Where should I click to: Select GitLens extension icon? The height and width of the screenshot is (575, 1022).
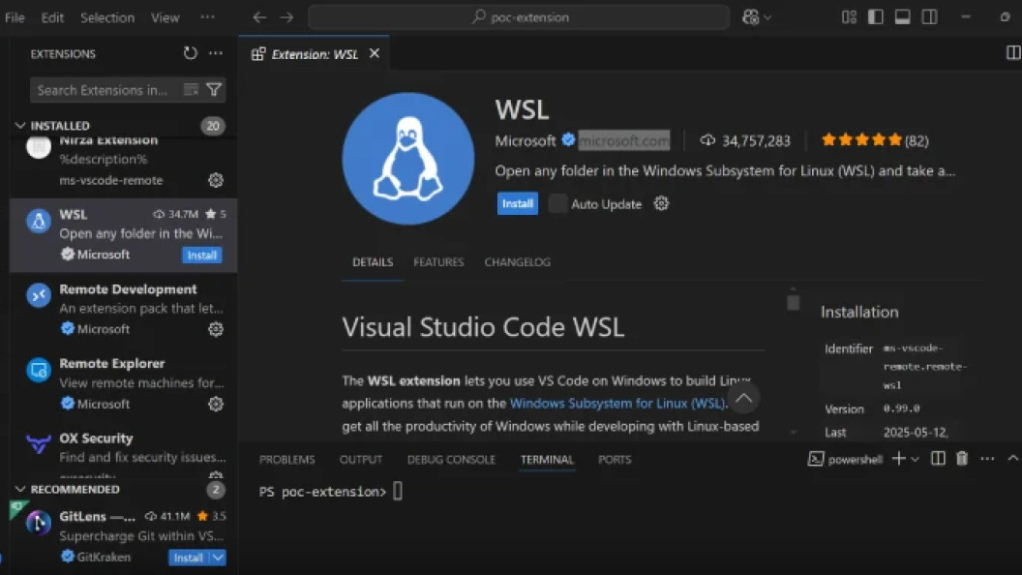(39, 523)
